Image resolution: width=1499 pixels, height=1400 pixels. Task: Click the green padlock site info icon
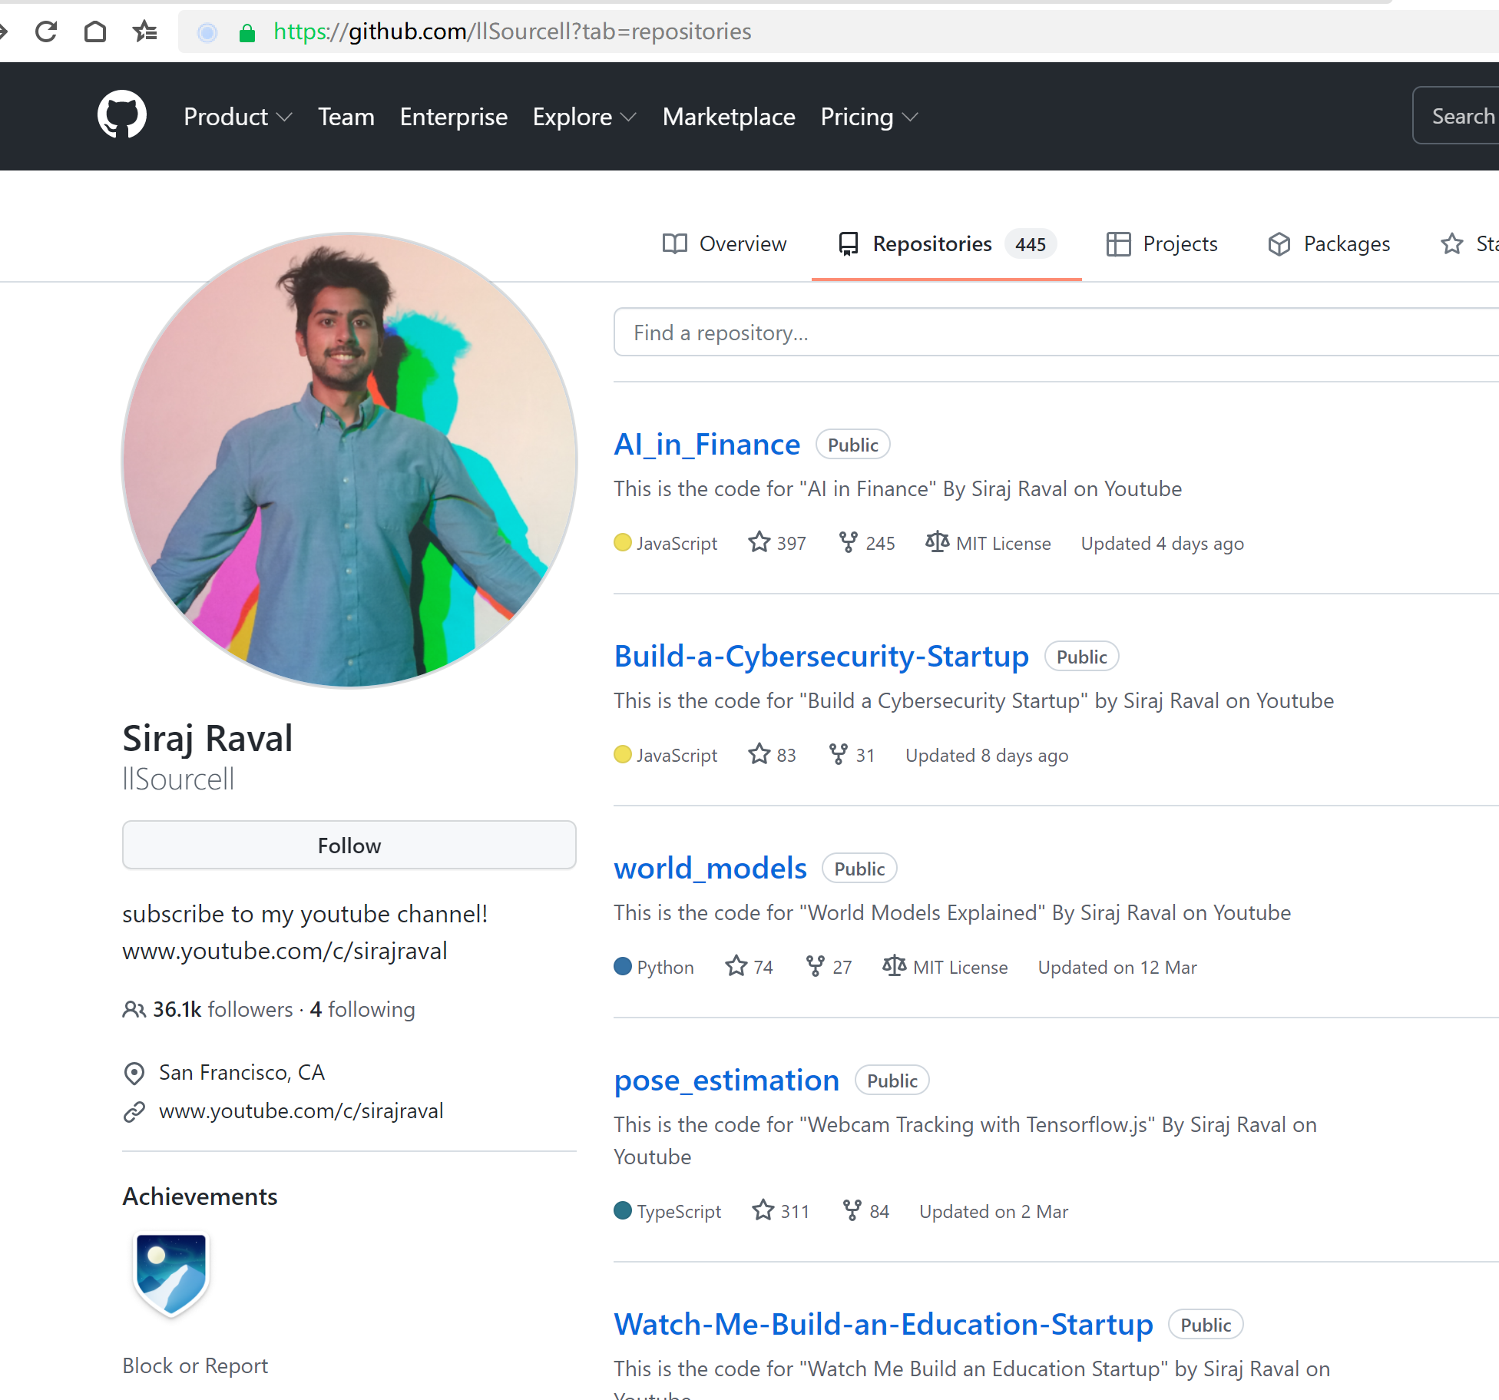[x=247, y=33]
